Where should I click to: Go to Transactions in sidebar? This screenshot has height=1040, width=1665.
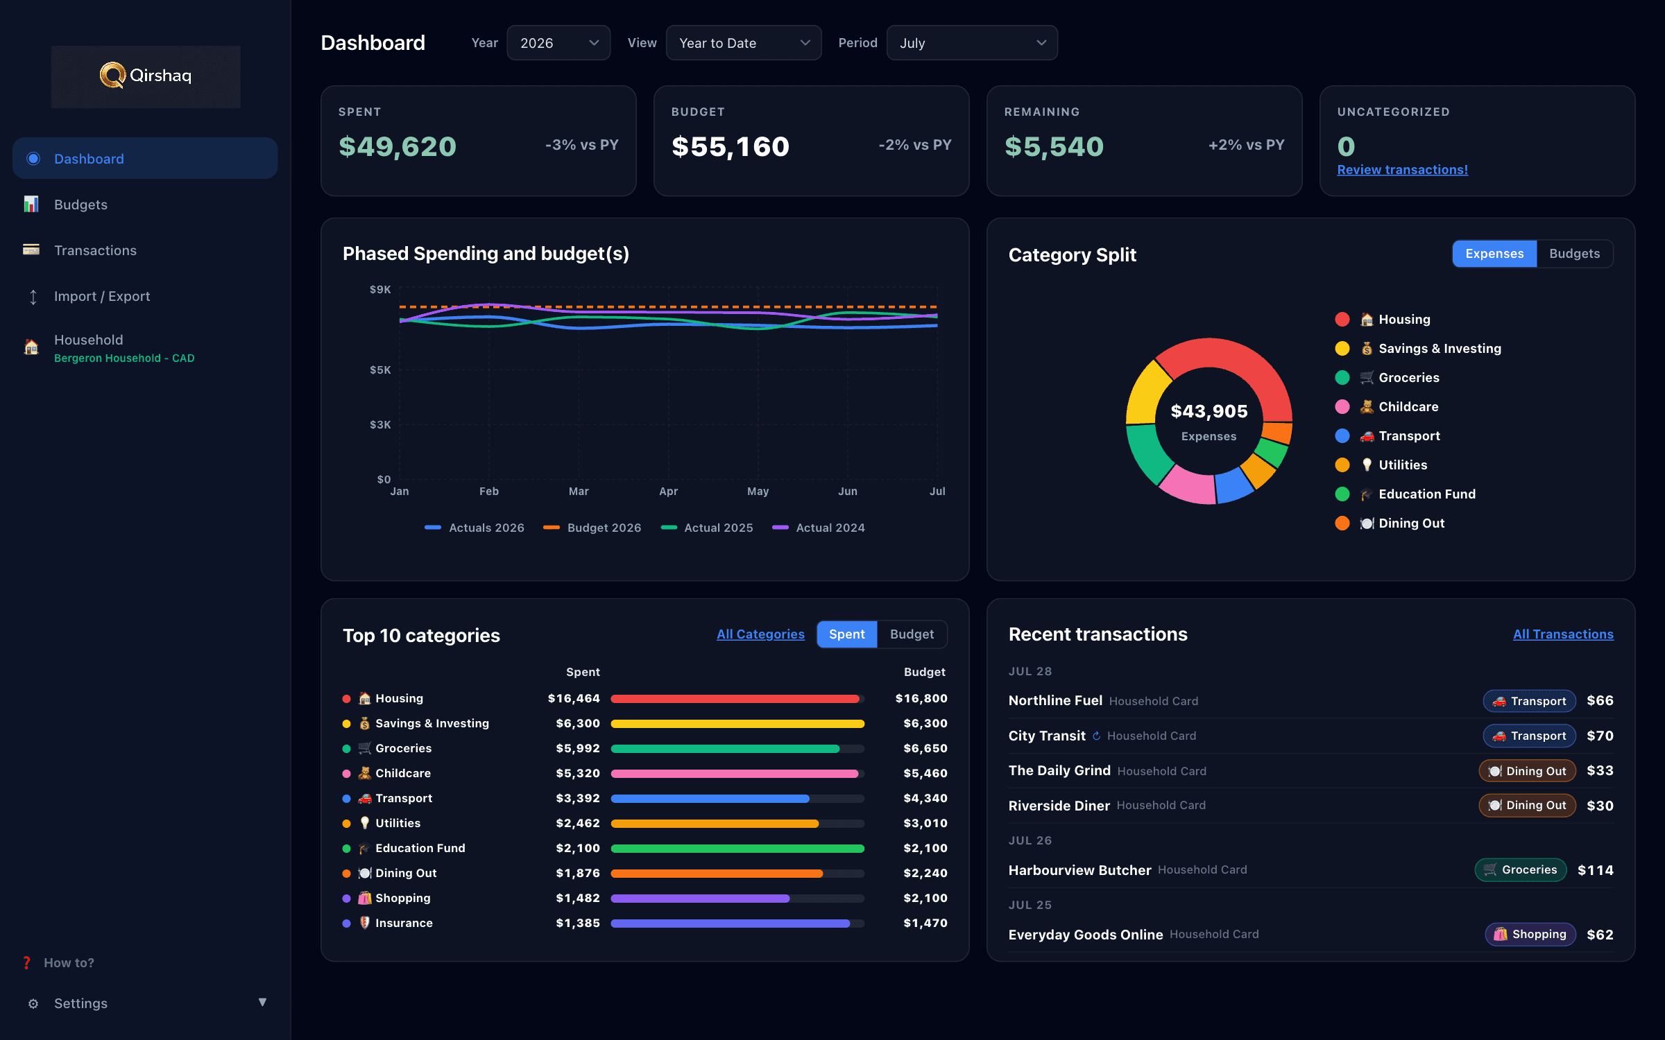tap(145, 250)
